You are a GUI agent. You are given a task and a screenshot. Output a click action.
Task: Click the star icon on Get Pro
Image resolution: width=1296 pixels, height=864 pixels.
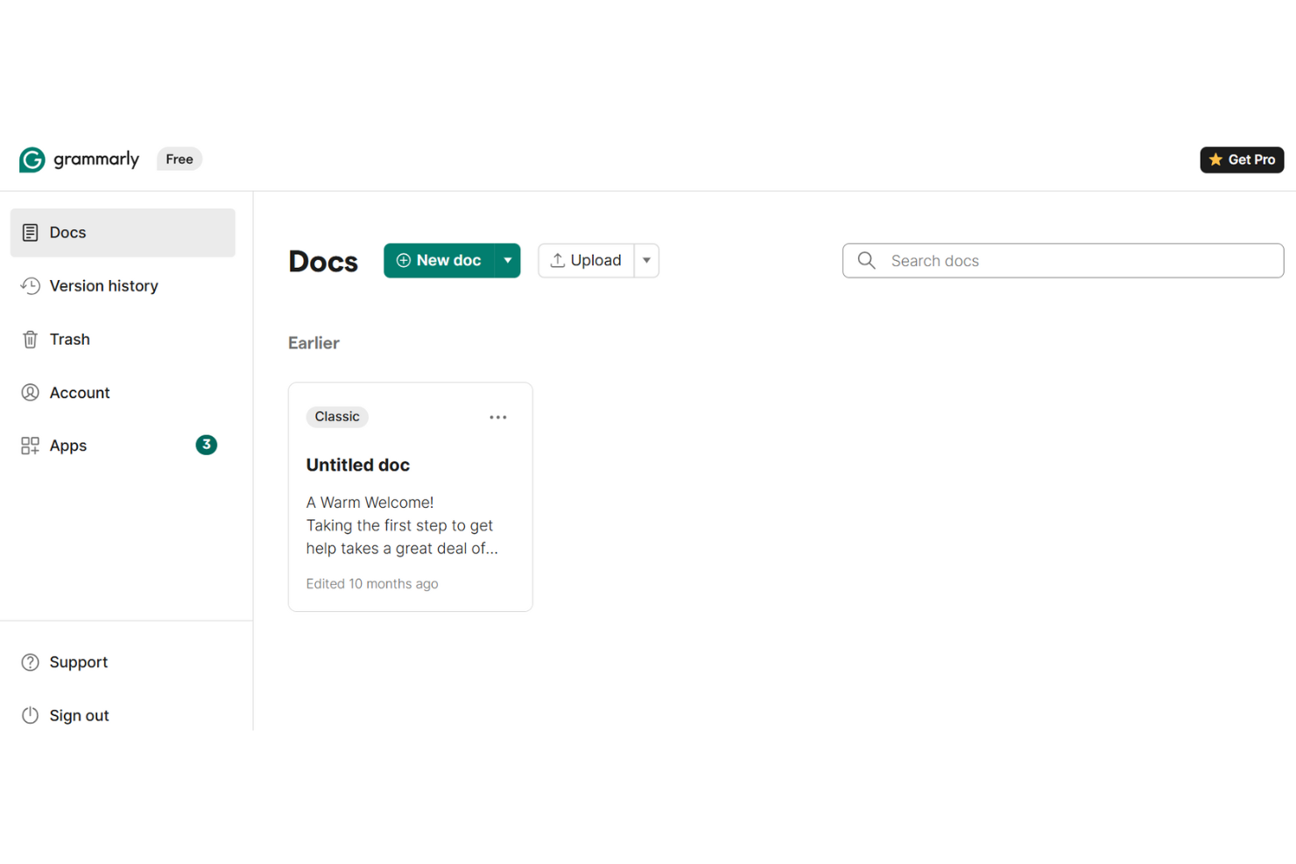click(x=1215, y=159)
